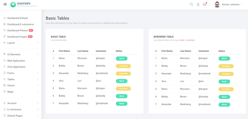This screenshot has width=248, height=119.
Task: Click the diamond icon beside UI Elements
Action: pos(5,54)
